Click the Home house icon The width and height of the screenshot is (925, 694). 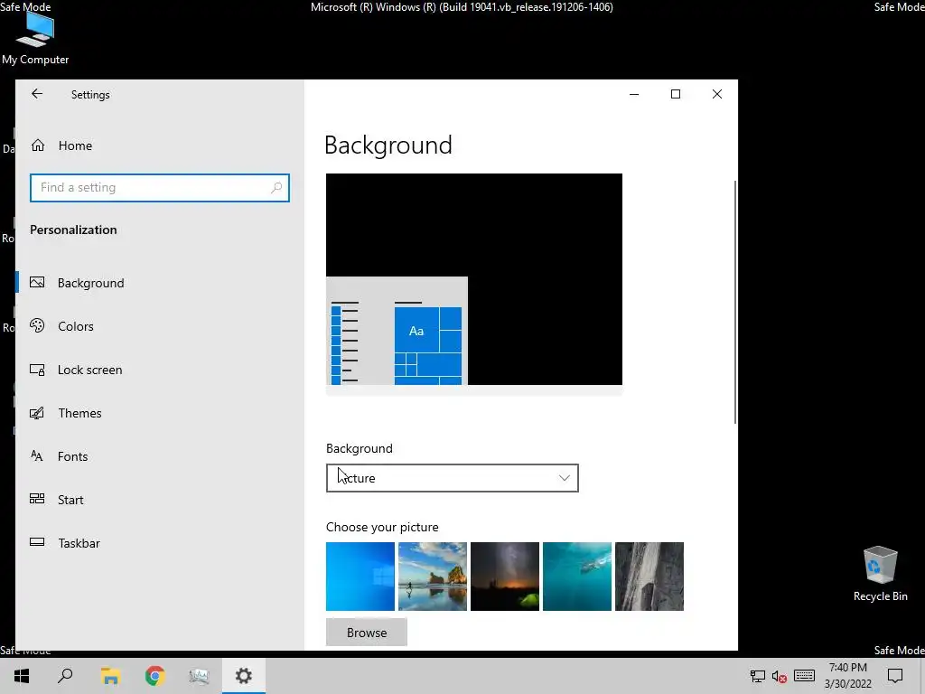point(38,145)
